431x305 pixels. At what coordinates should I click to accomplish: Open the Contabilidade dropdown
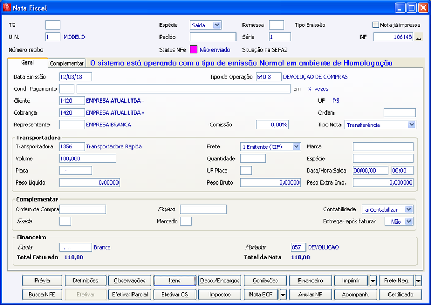[409, 209]
